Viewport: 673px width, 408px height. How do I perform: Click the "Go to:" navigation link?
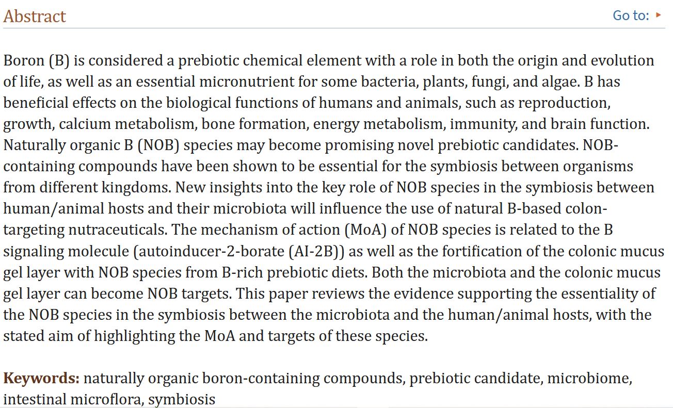click(x=630, y=15)
